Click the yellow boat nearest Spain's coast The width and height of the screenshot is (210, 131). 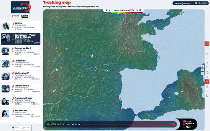[106, 70]
